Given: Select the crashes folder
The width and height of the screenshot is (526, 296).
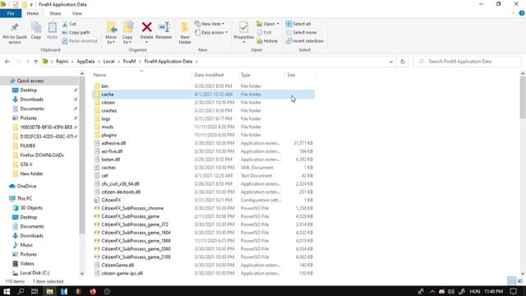Looking at the screenshot, I should (x=203, y=110).
